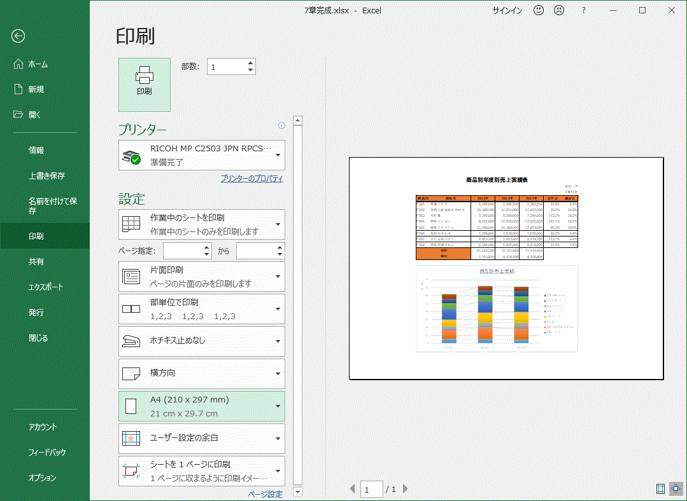Go back using the circled arrow icon
The width and height of the screenshot is (687, 501).
(18, 36)
